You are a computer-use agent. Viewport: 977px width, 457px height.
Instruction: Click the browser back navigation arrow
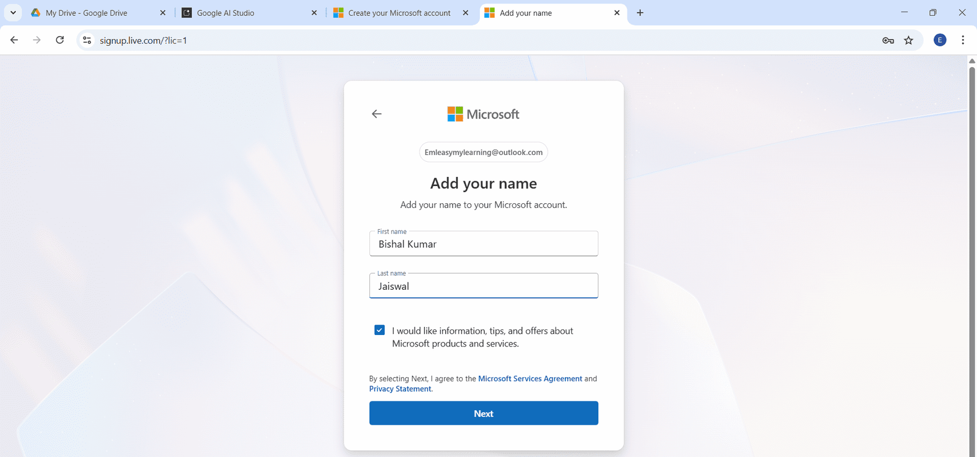(14, 40)
